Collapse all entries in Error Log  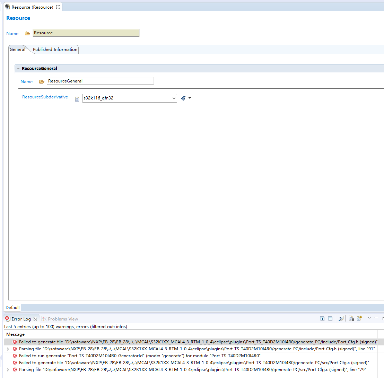(330, 318)
